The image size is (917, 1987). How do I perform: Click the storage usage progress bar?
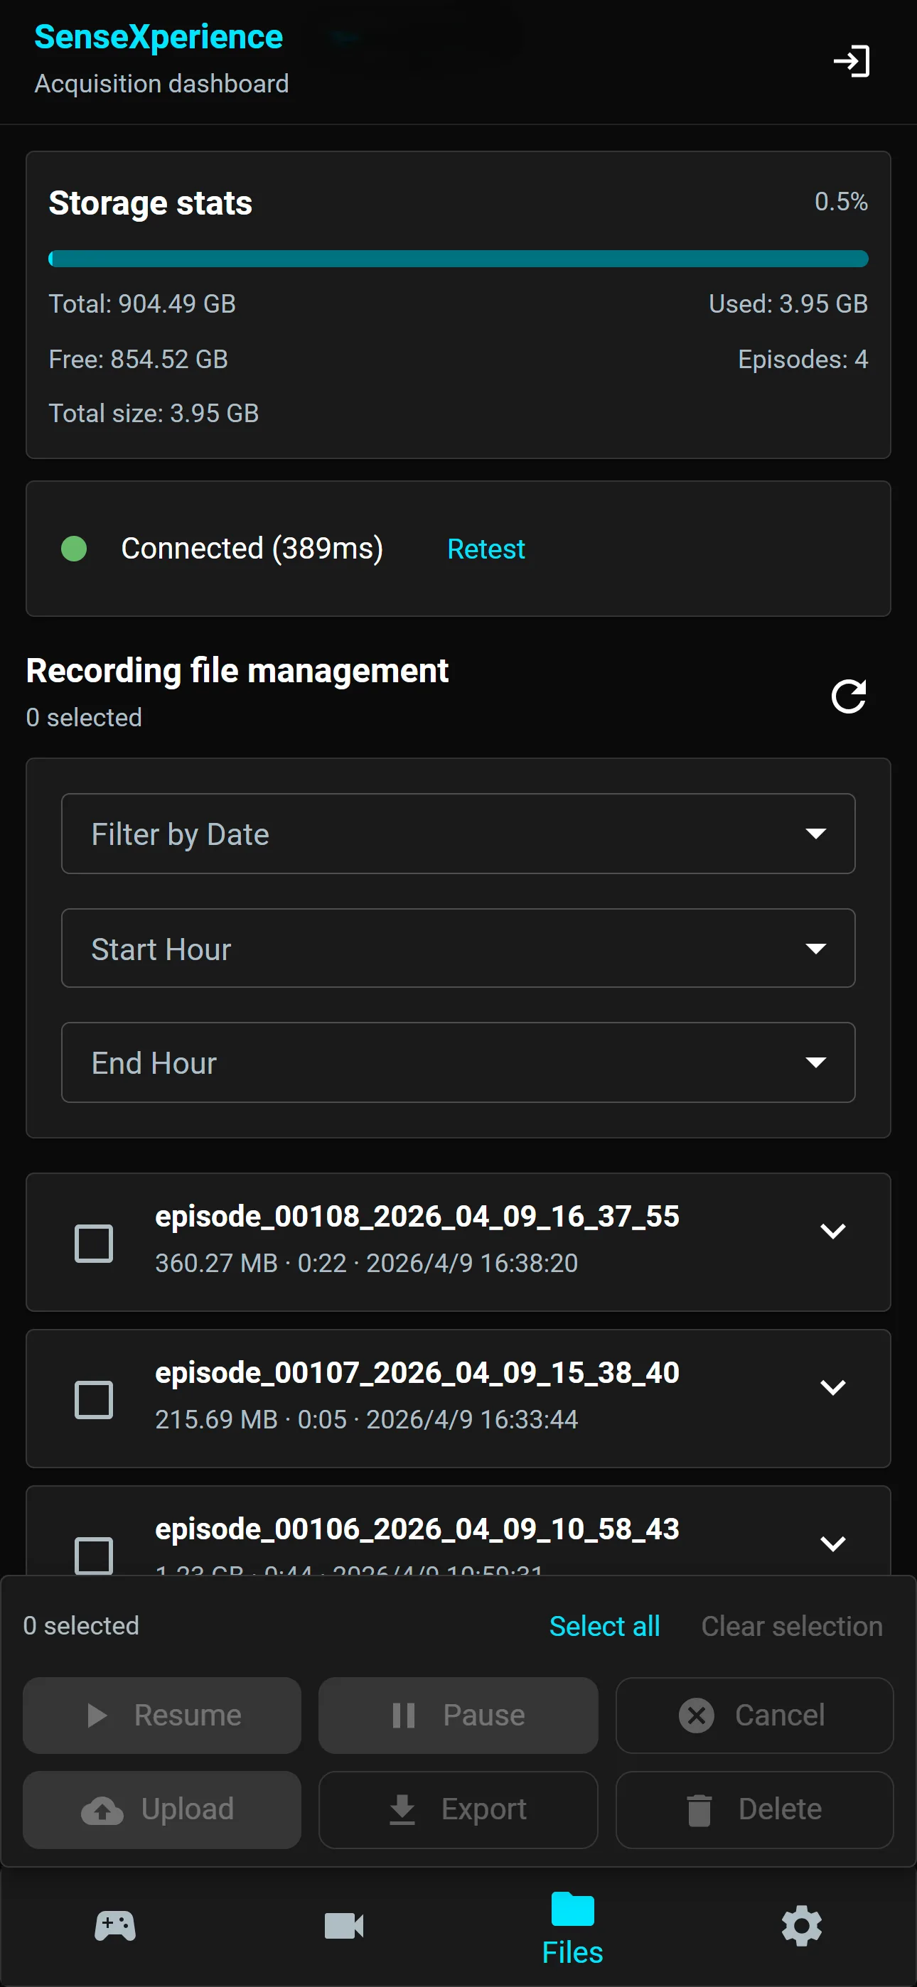(x=458, y=259)
